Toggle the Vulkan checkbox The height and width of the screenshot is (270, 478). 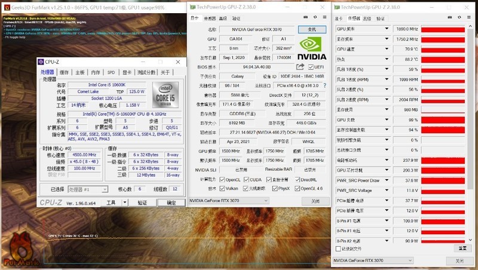tap(222, 189)
